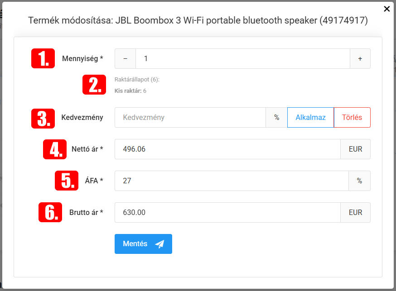Viewport: 396px width, 291px height.
Task: Focus the Kedvezmény discount input field
Action: point(190,118)
